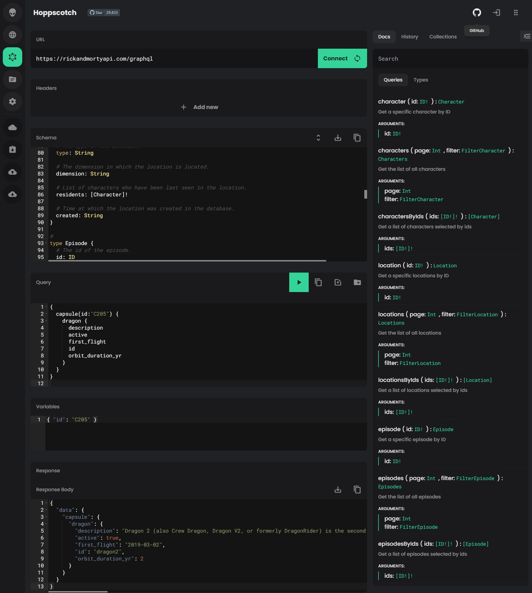532x593 pixels.
Task: Fold the capsule block at line 2
Action: point(46,314)
